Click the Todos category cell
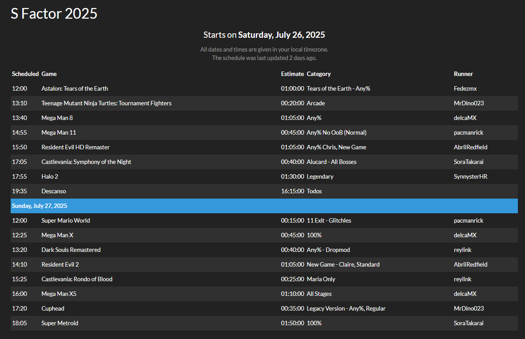This screenshot has height=339, width=525. click(314, 191)
